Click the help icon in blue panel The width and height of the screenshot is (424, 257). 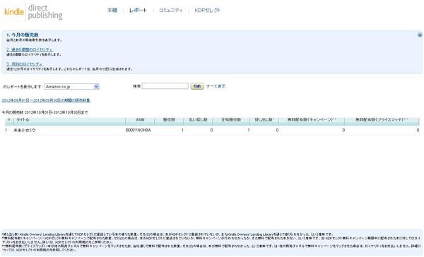(x=420, y=35)
